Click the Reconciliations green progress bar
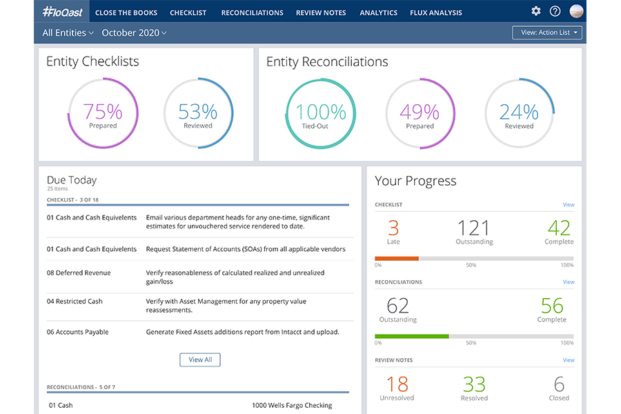The image size is (621, 414). [x=412, y=336]
